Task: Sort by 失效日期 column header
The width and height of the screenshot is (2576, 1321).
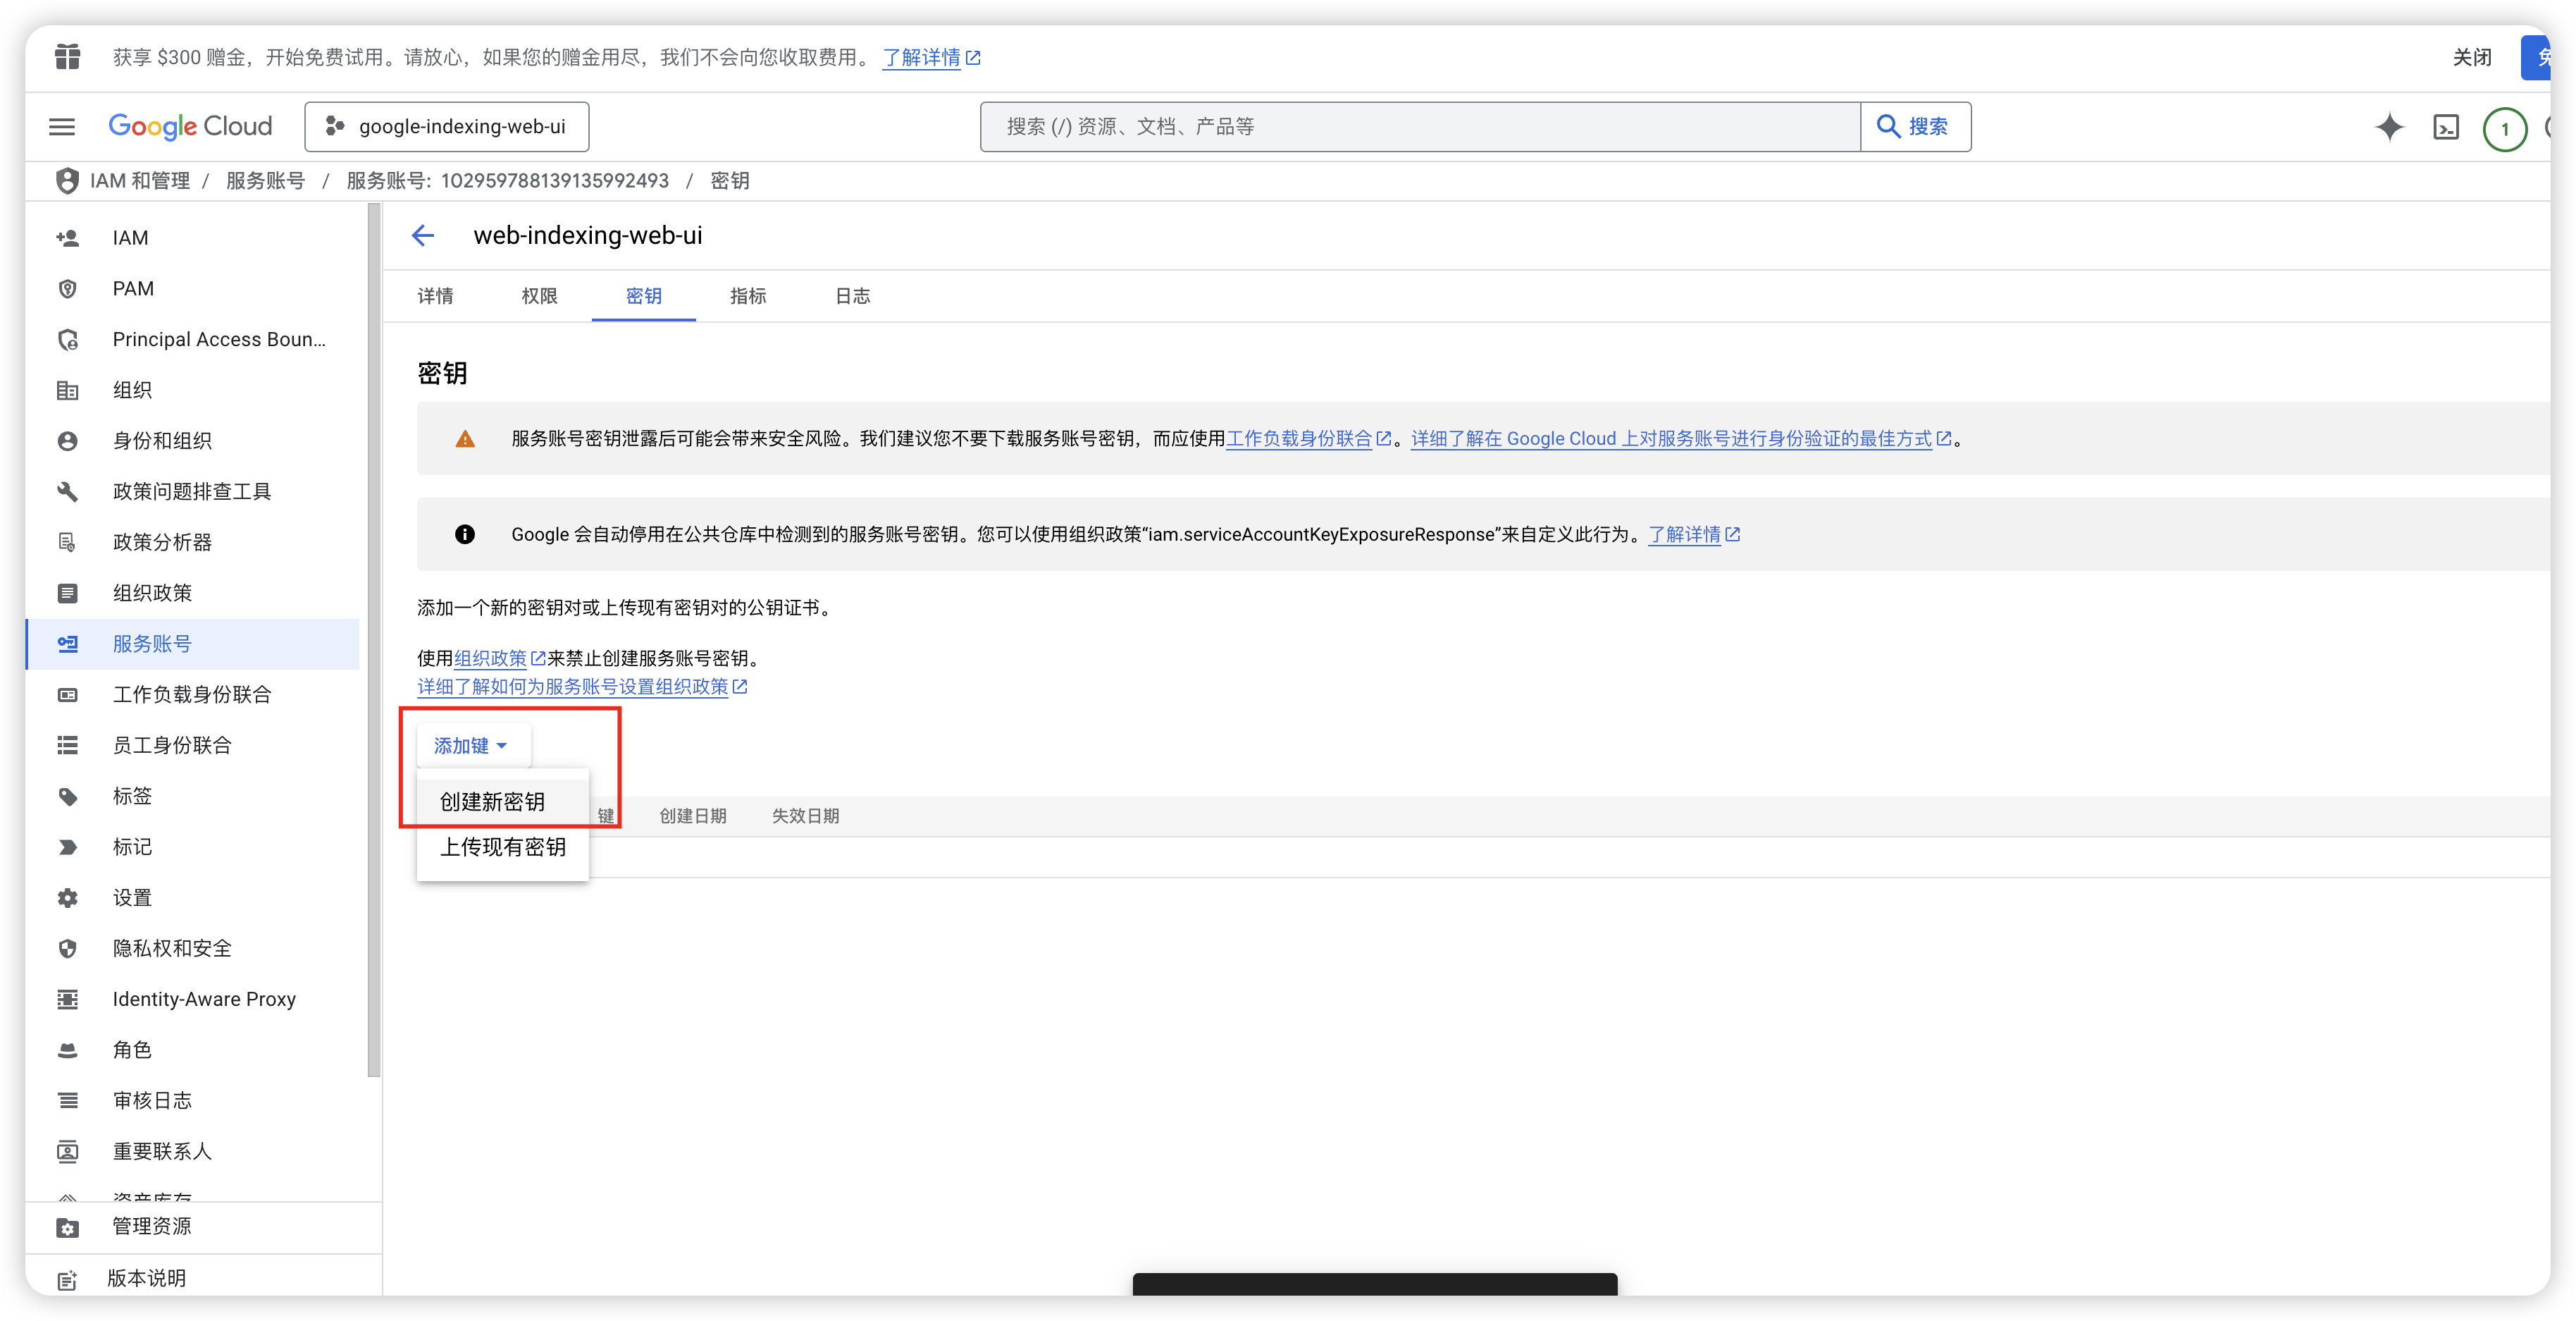Action: click(x=805, y=816)
